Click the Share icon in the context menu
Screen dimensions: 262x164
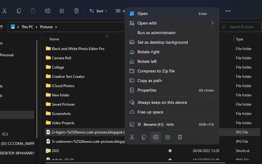click(168, 137)
